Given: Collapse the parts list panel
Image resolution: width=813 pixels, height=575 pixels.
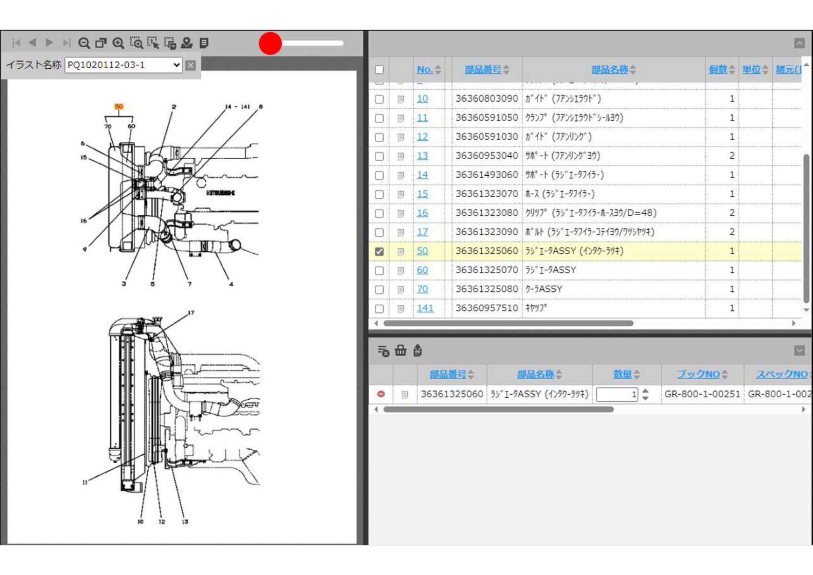Looking at the screenshot, I should tap(799, 43).
